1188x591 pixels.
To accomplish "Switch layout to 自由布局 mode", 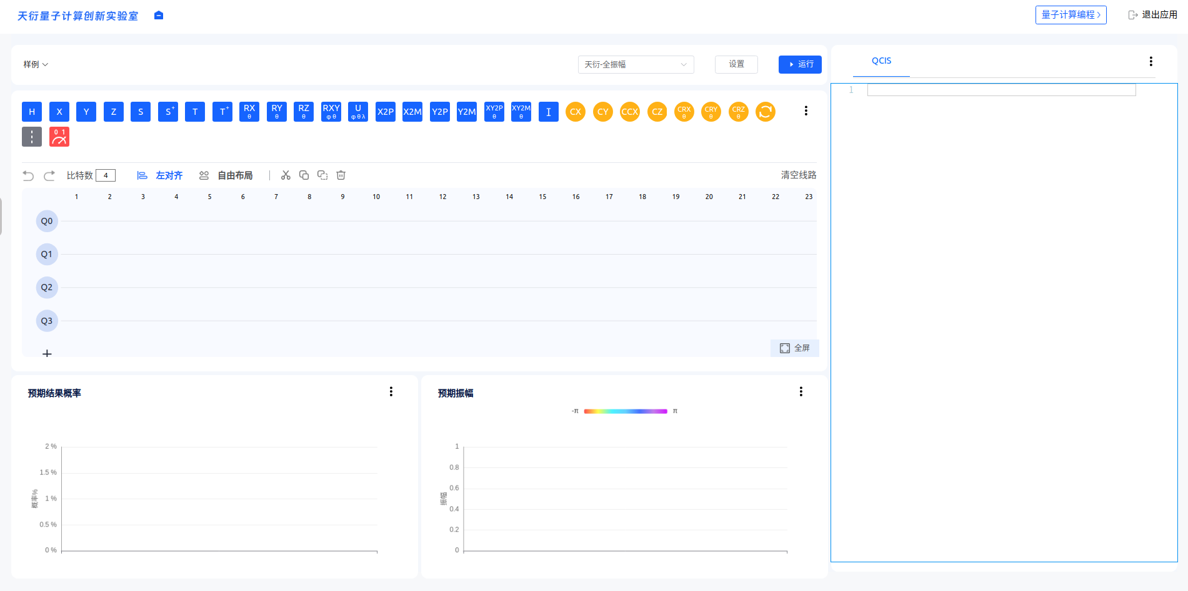I will pyautogui.click(x=226, y=175).
